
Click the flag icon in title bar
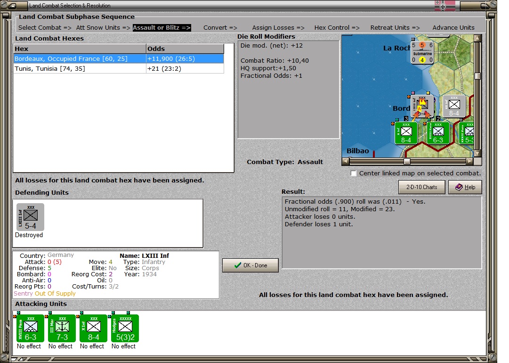click(444, 6)
